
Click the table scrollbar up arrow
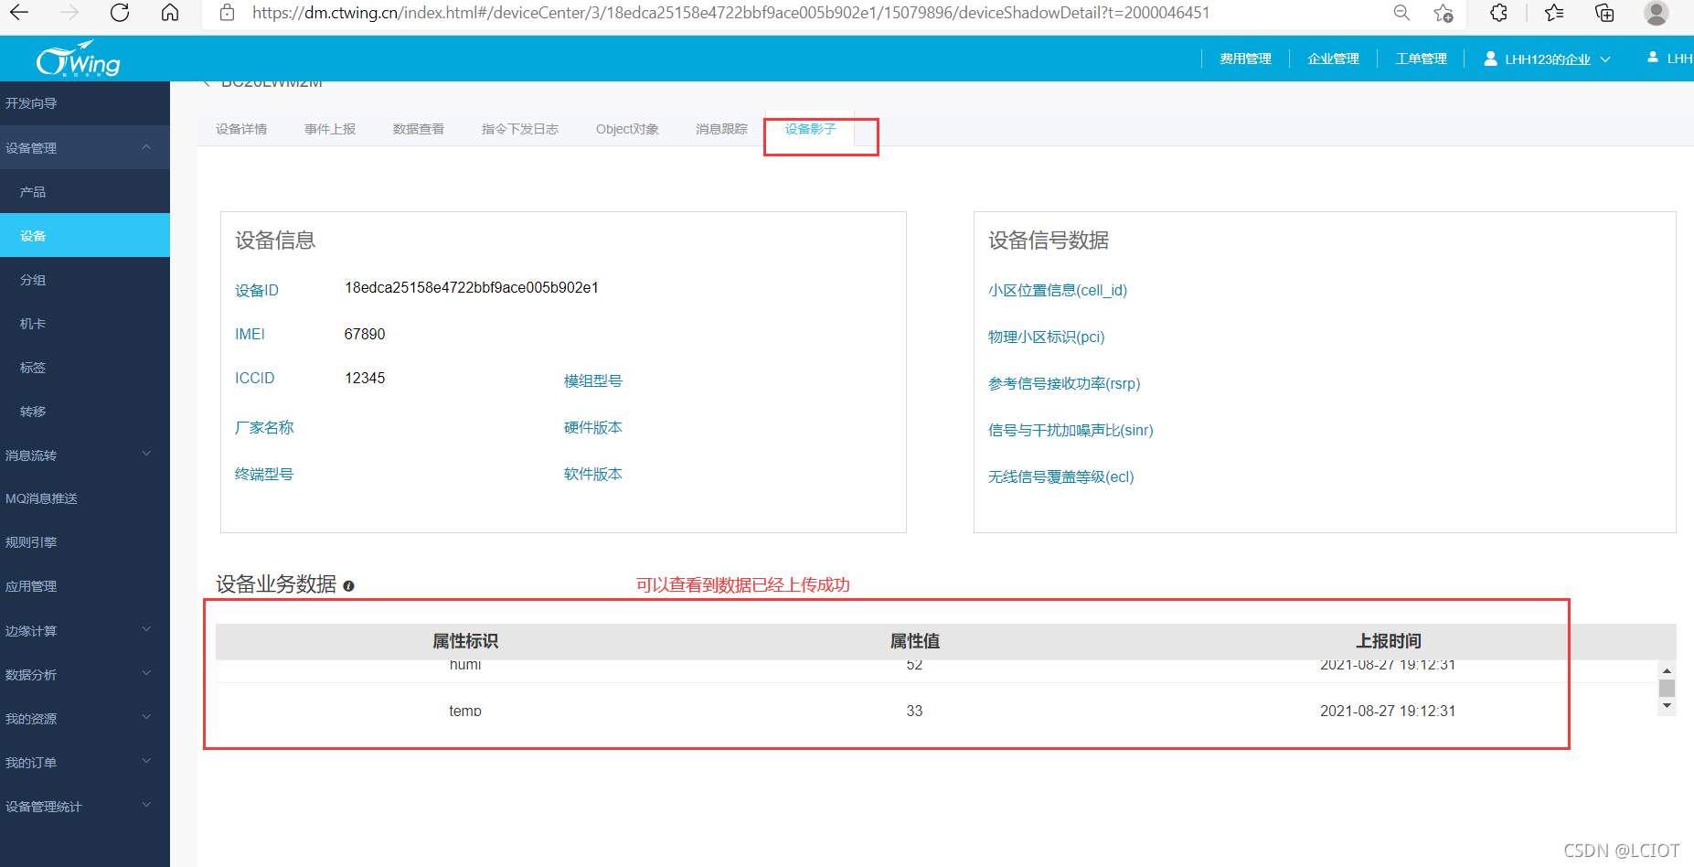pos(1667,670)
